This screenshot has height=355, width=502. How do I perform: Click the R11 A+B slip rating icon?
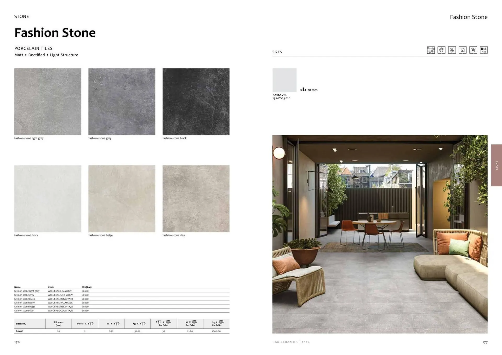pyautogui.click(x=484, y=50)
